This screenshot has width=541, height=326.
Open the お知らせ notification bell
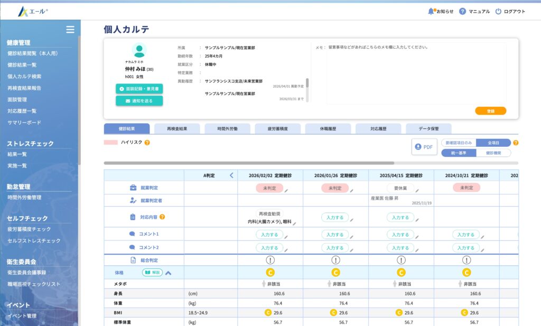tap(431, 11)
